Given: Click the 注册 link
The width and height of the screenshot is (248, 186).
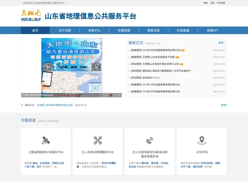Looking at the screenshot, I should pos(212,3).
